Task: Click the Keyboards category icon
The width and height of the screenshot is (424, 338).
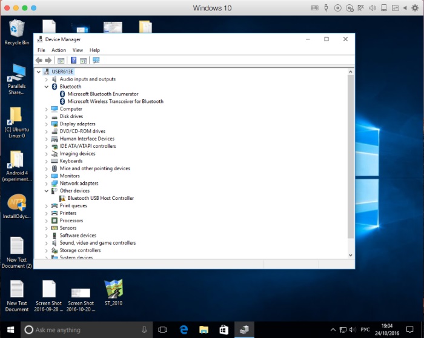Action: (x=55, y=161)
